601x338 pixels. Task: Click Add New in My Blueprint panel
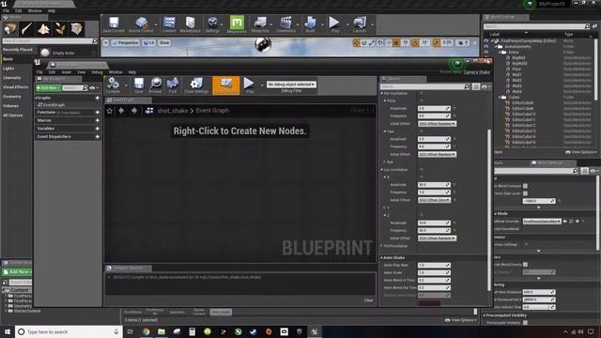click(x=48, y=87)
